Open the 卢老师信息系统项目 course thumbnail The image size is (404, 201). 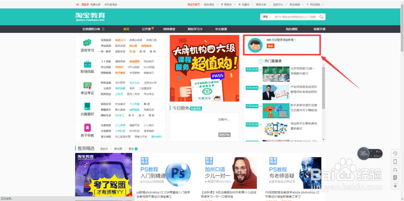pos(276,92)
